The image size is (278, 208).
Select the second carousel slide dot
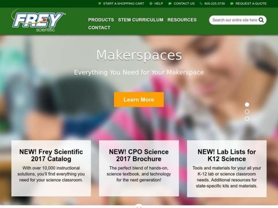(x=247, y=112)
